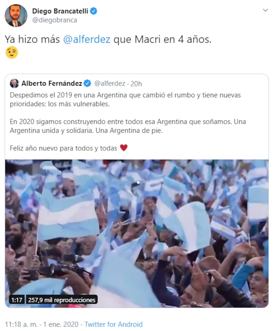Click verified badge next to Alberto Fernández
275x331 pixels.
pyautogui.click(x=87, y=84)
